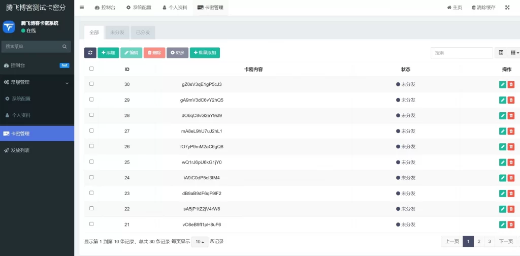The height and width of the screenshot is (256, 520).
Task: Edit card row ID 26 via pencil icon
Action: [x=503, y=147]
